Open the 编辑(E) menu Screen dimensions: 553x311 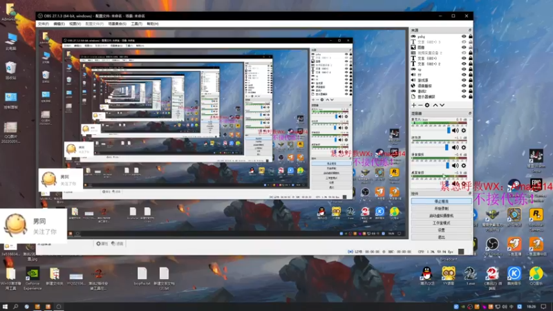59,23
